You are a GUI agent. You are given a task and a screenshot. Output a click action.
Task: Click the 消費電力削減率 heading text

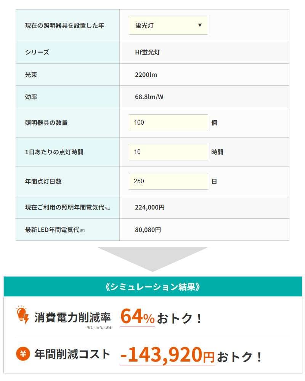coord(72,318)
